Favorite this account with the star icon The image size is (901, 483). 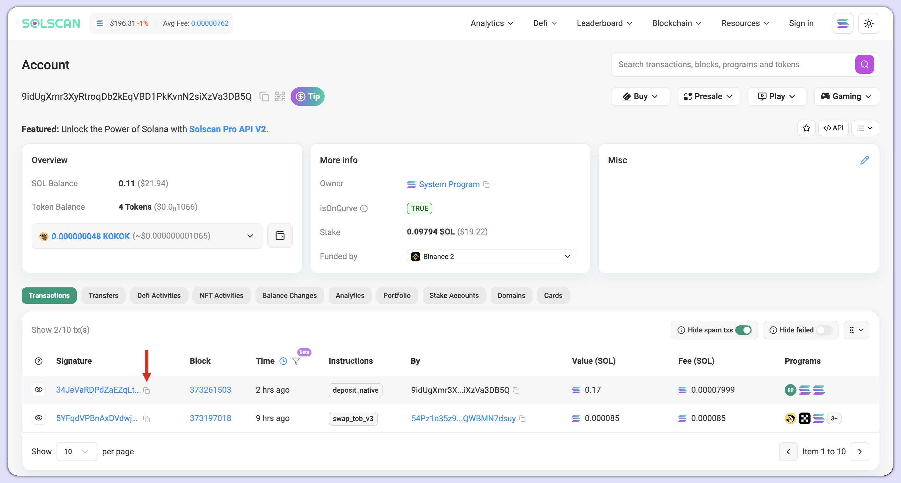pos(806,128)
